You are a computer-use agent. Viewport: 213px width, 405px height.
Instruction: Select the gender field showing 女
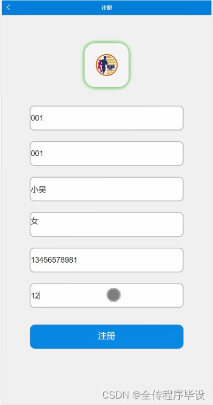point(107,225)
